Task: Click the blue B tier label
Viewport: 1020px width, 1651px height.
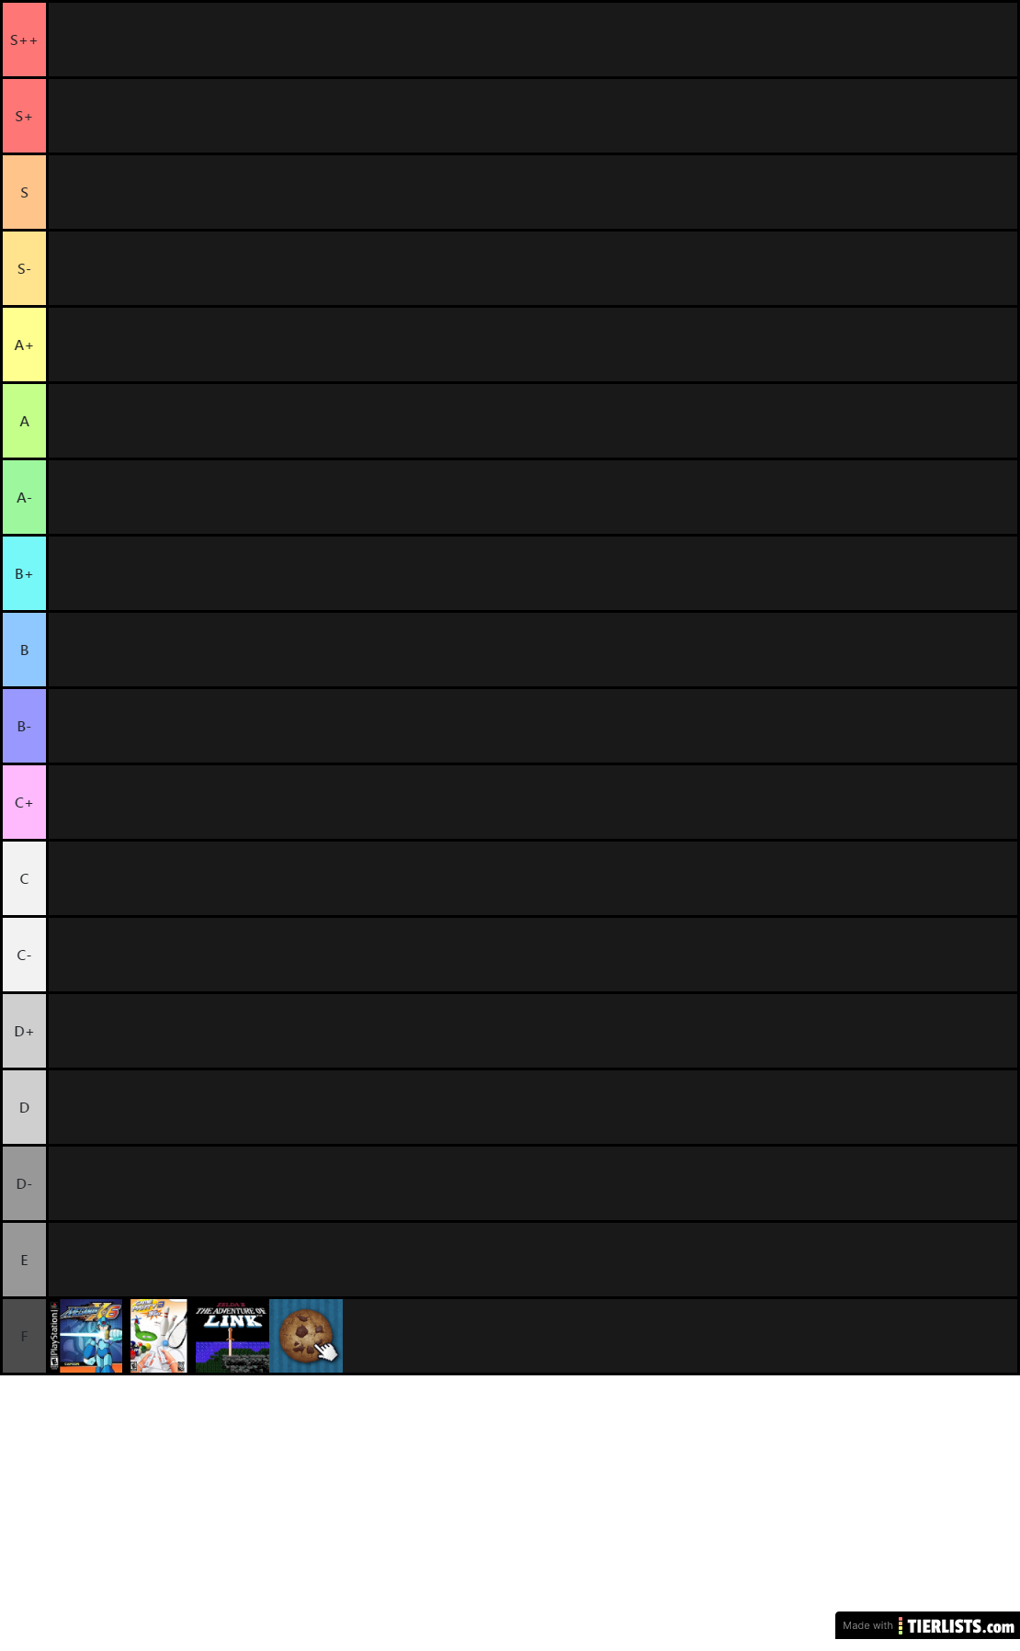Action: click(x=24, y=650)
